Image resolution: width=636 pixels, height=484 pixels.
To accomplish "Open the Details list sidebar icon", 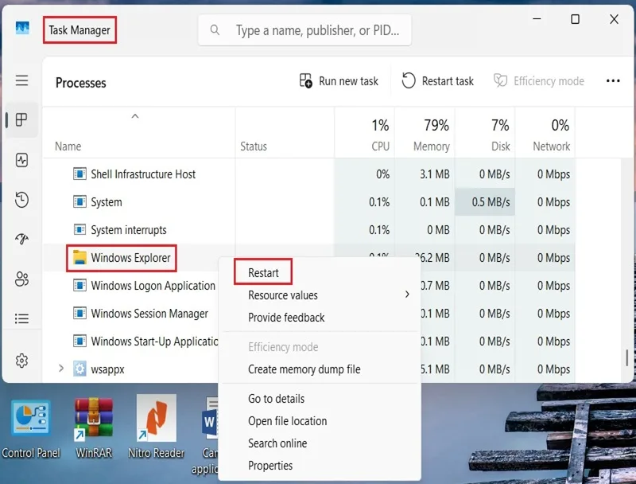I will pyautogui.click(x=22, y=318).
